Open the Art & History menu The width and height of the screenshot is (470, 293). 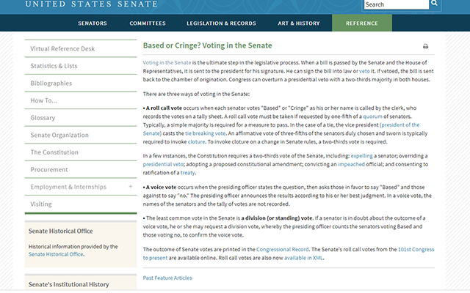(x=299, y=23)
